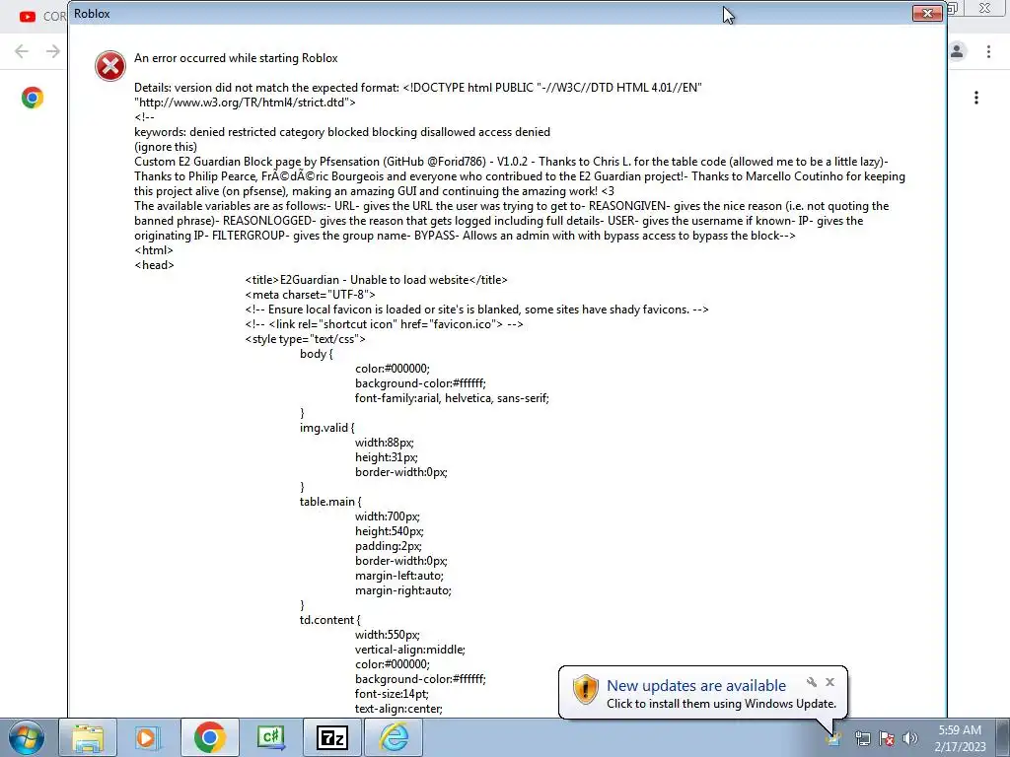The width and height of the screenshot is (1010, 757).
Task: Click the Windows Update shield icon
Action: pos(585,689)
